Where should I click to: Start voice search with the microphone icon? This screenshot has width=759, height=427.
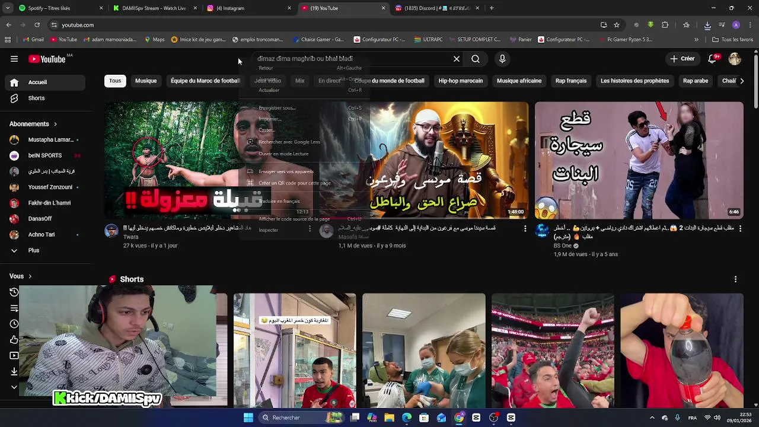(502, 59)
